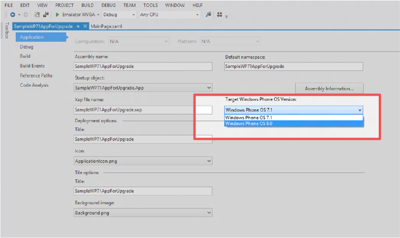Collapse the Target Windows Phone OS Version dropdown
This screenshot has height=238, width=400.
tap(360, 110)
